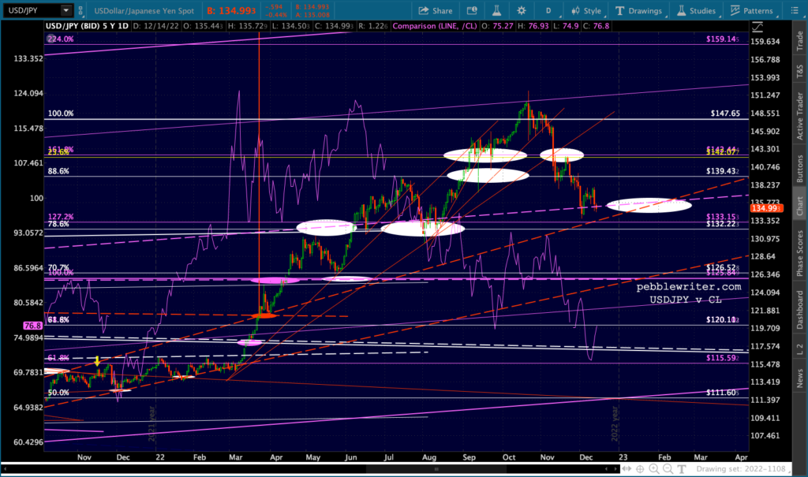Image resolution: width=808 pixels, height=477 pixels.
Task: Click the $147.65 Fibonacci level label
Action: click(725, 114)
